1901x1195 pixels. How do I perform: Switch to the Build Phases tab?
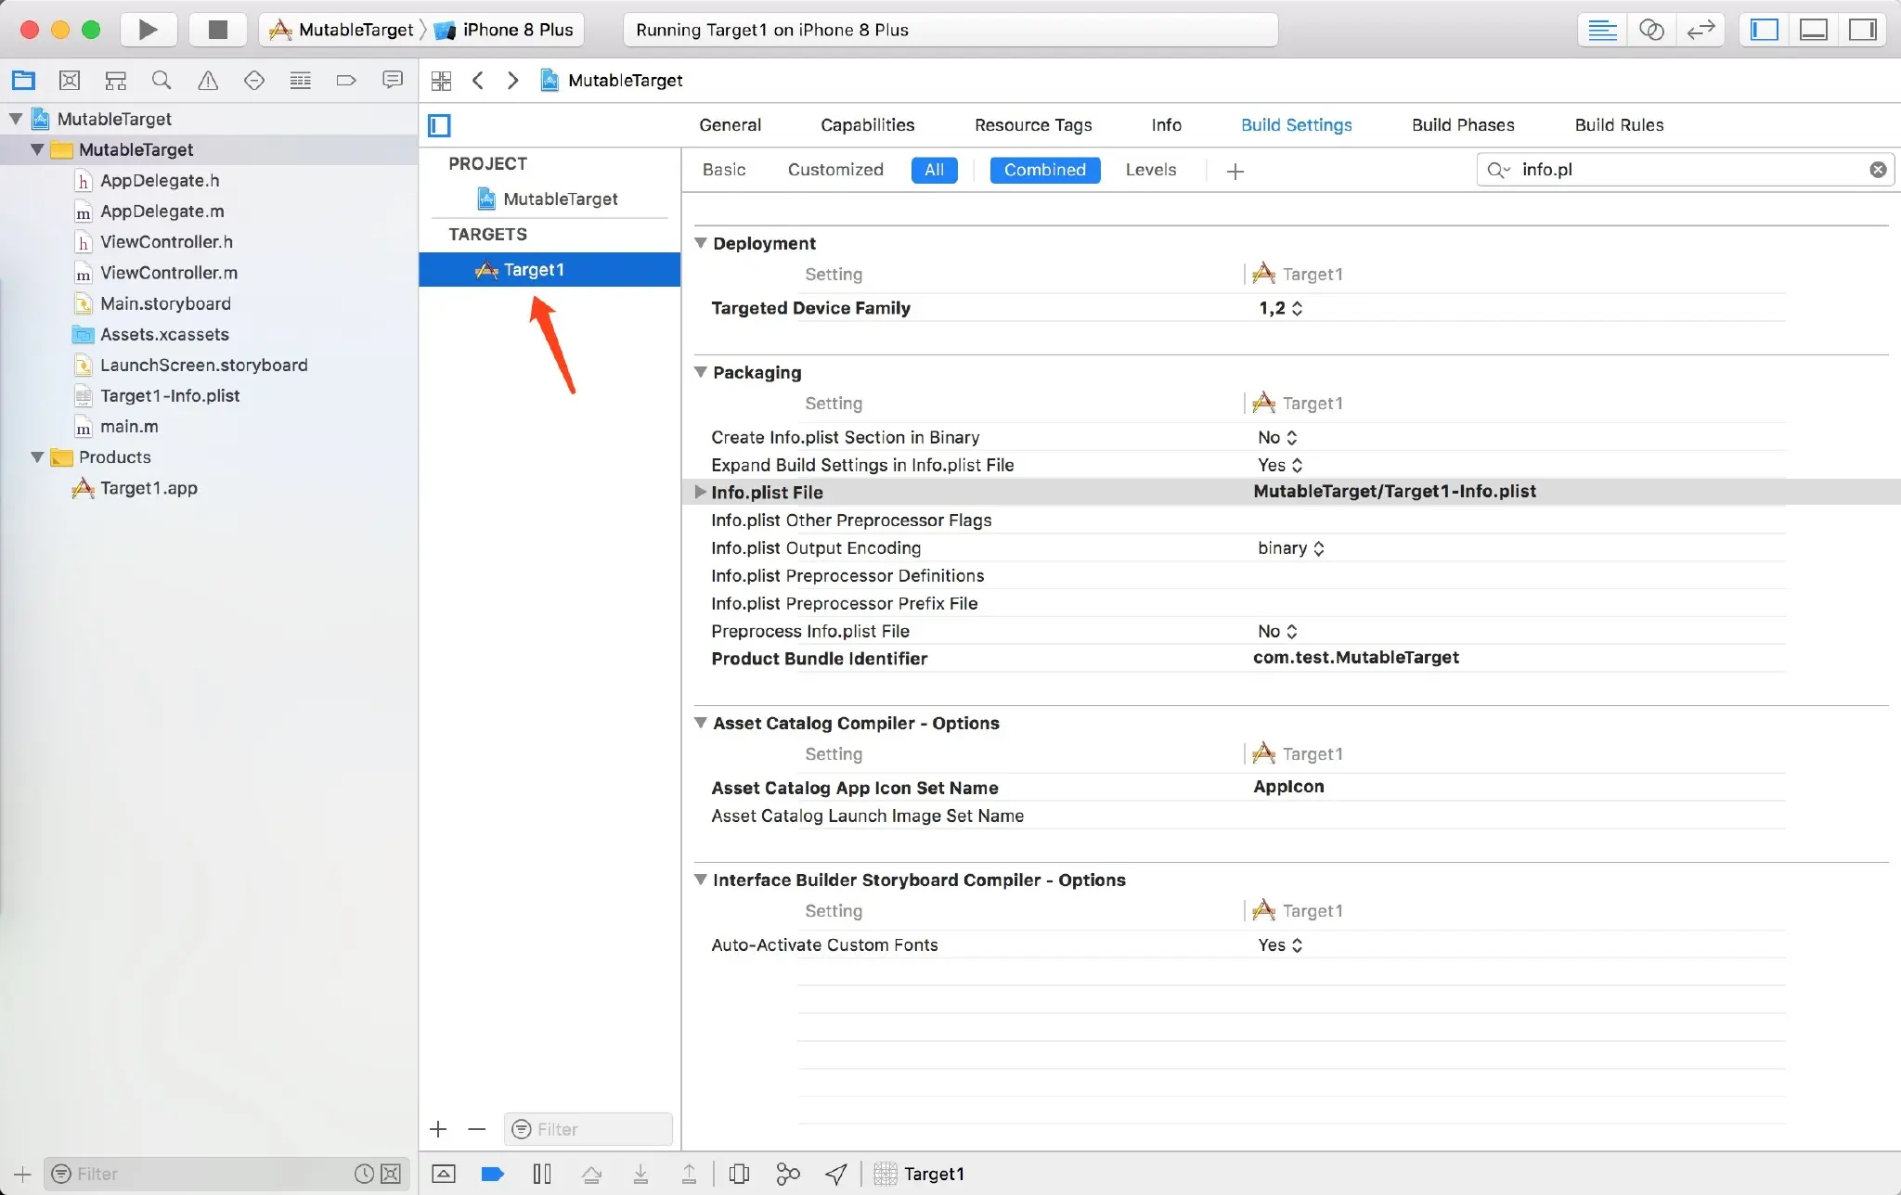1463,125
